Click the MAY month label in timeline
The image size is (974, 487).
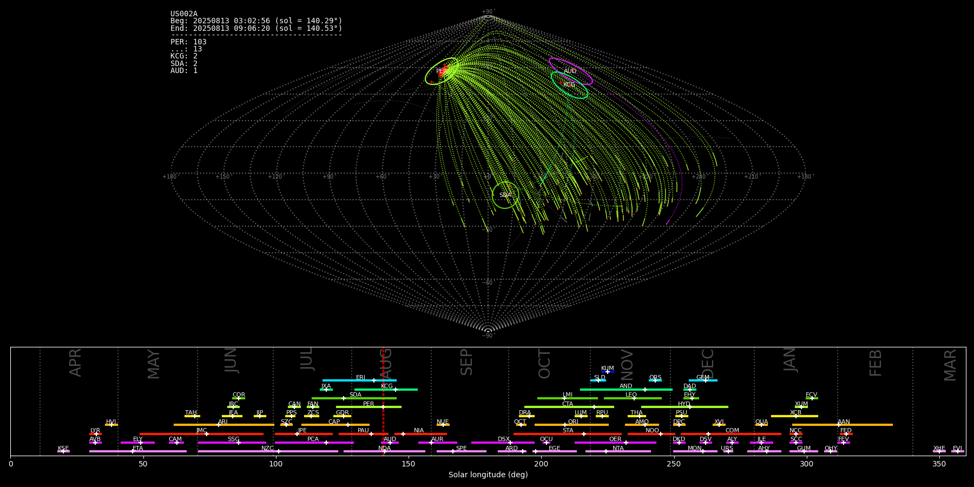coord(154,364)
